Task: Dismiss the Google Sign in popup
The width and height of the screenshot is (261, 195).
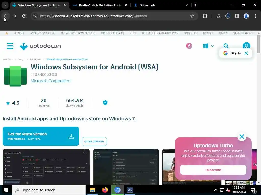Action: [x=246, y=53]
